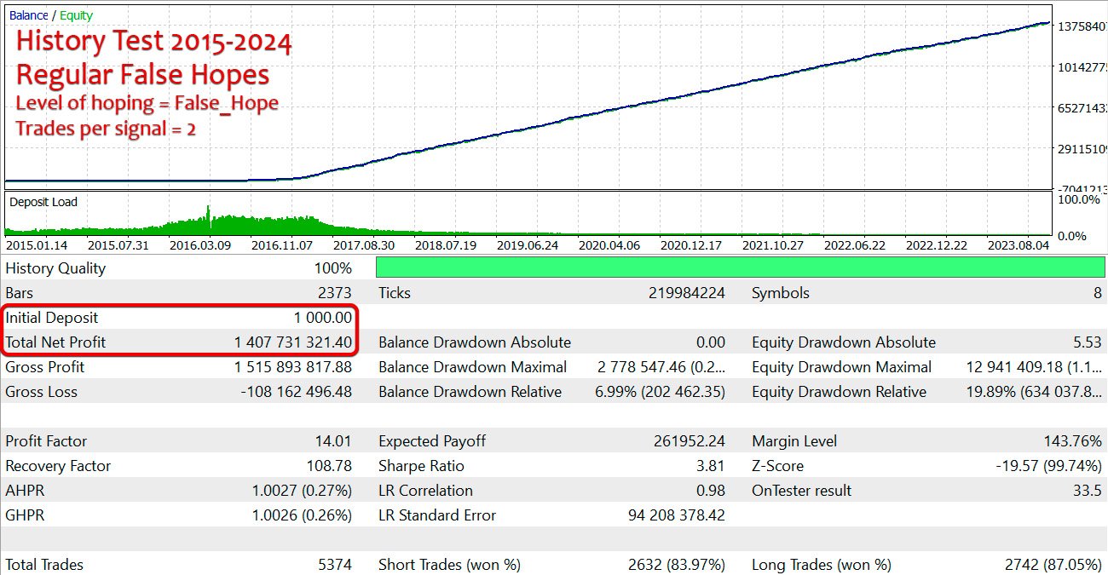Click the "History Test 2015-2024" title text
The height and width of the screenshot is (575, 1108).
154,42
